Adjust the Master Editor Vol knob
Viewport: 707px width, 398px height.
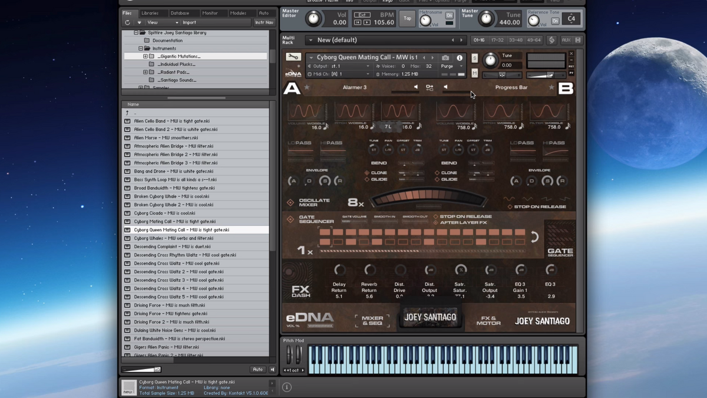314,19
